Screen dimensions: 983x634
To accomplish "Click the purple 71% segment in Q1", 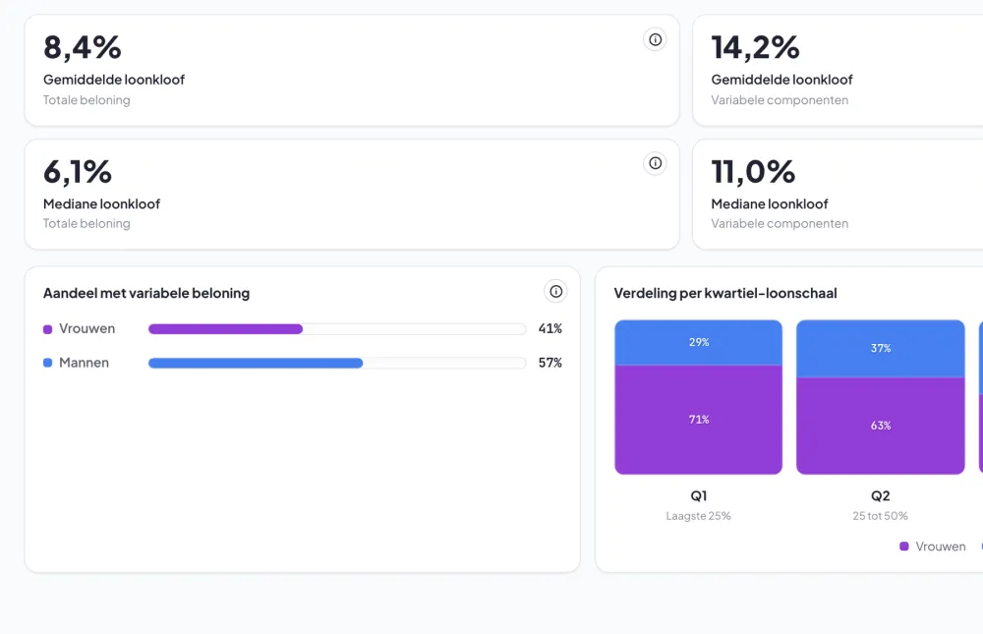I will [698, 420].
